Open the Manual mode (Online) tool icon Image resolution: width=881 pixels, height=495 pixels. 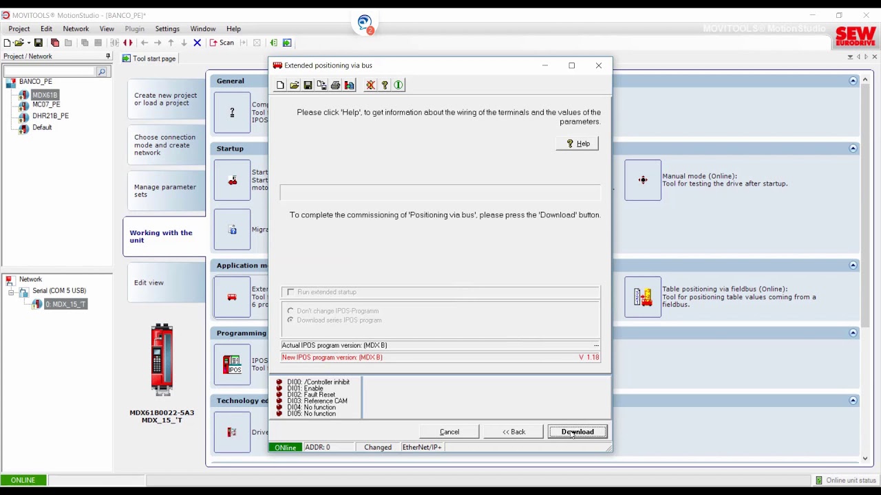click(643, 180)
